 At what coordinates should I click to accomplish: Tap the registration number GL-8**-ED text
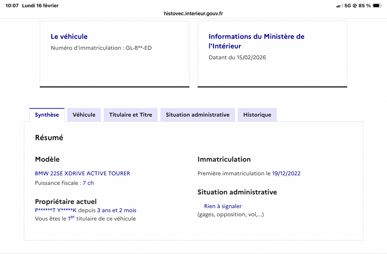click(139, 48)
